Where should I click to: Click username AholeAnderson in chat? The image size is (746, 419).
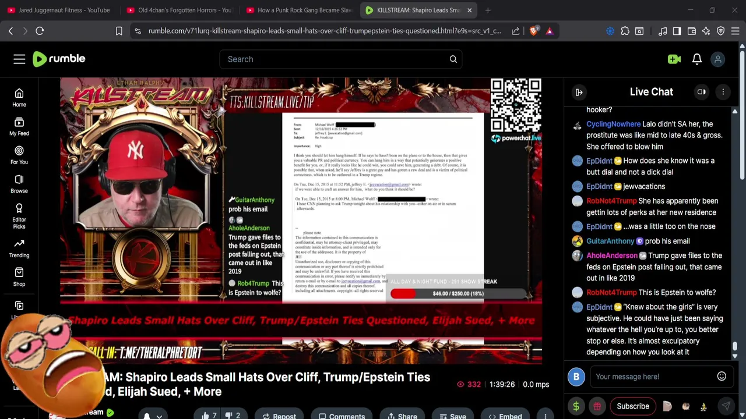(612, 255)
